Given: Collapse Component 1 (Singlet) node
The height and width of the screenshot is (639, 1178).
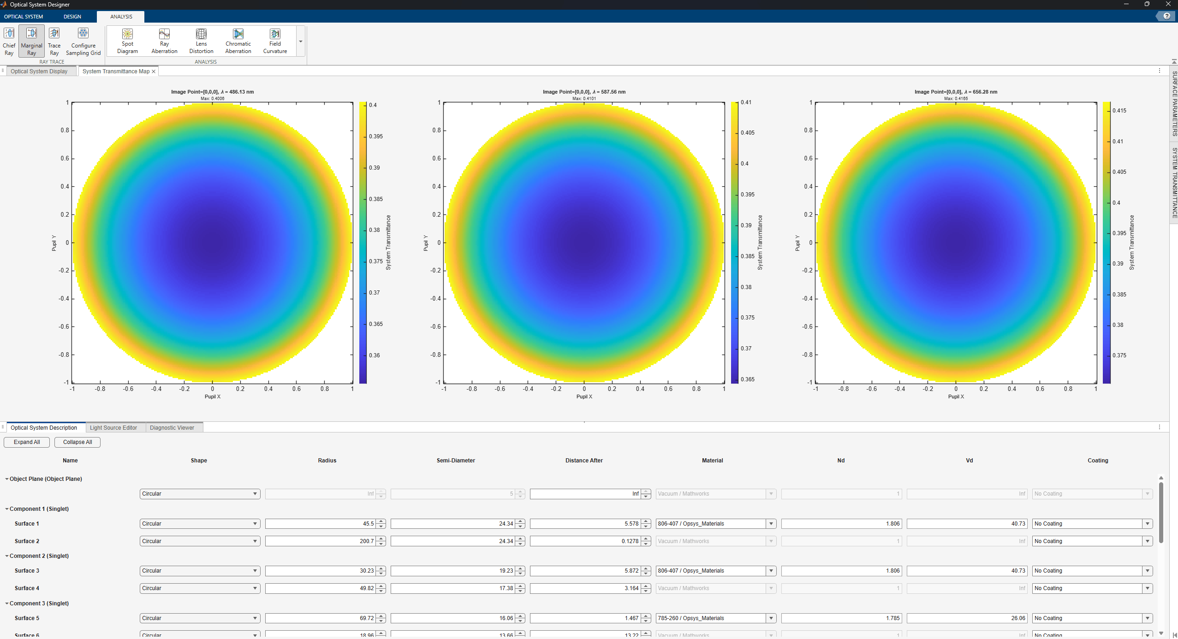Looking at the screenshot, I should click(x=7, y=509).
